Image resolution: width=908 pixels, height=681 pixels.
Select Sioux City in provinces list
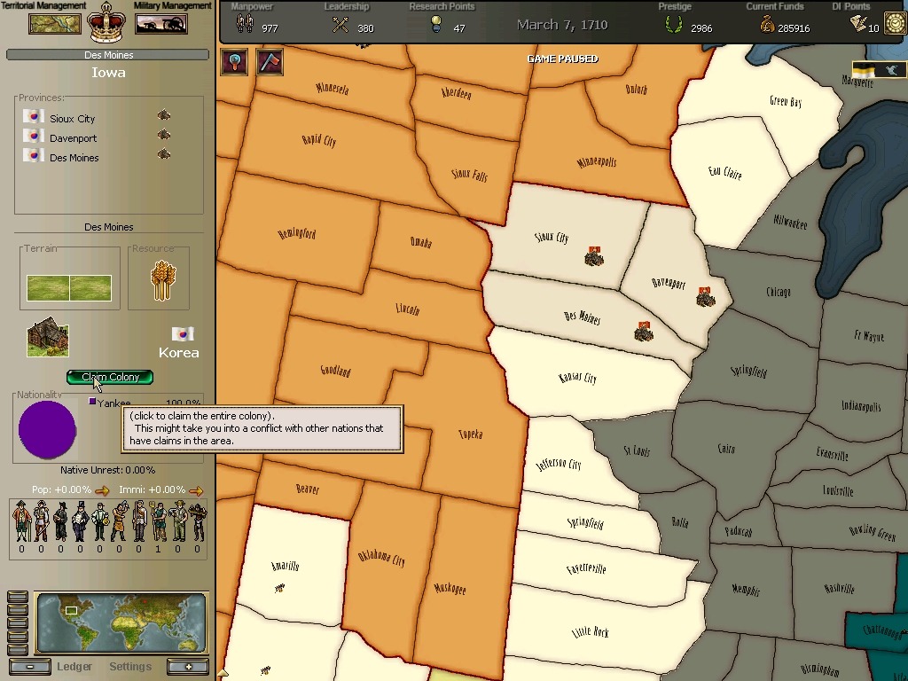click(73, 119)
